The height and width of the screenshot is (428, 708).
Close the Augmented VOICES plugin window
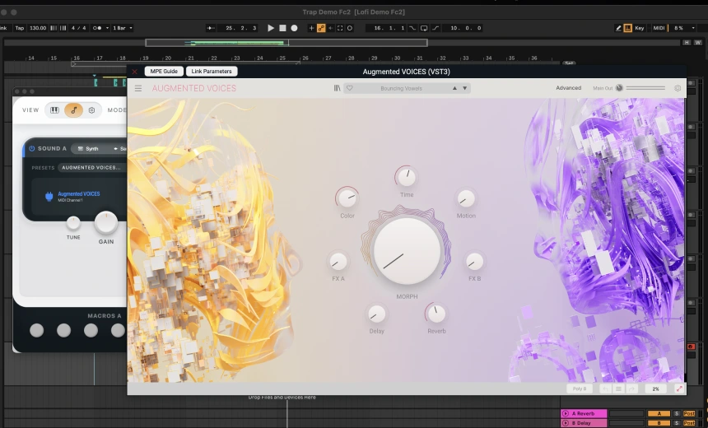[134, 72]
